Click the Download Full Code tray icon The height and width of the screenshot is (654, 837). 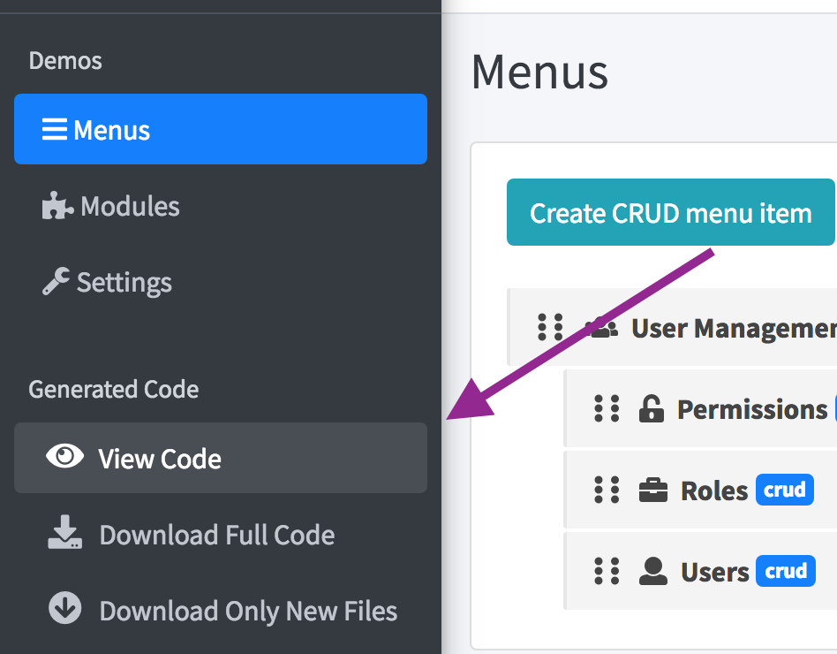click(x=64, y=535)
